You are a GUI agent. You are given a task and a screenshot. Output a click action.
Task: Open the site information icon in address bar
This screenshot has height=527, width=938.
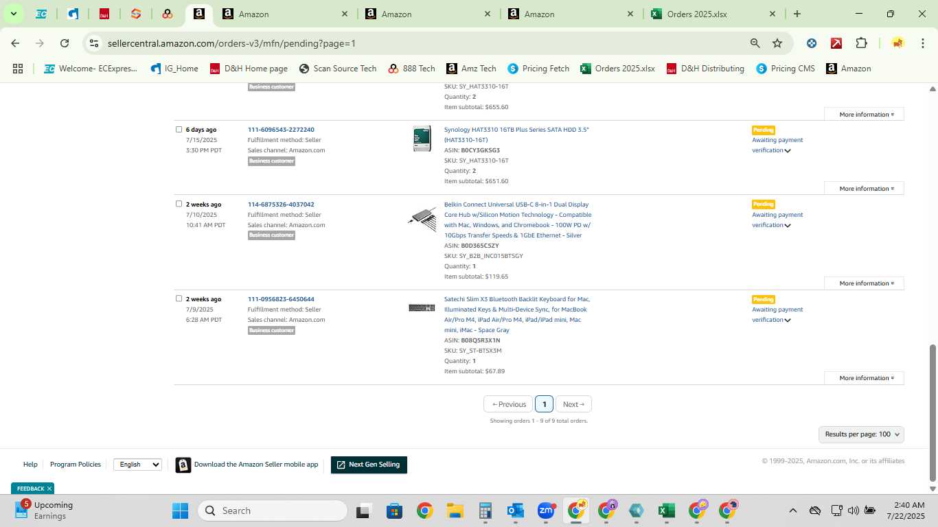tap(94, 43)
